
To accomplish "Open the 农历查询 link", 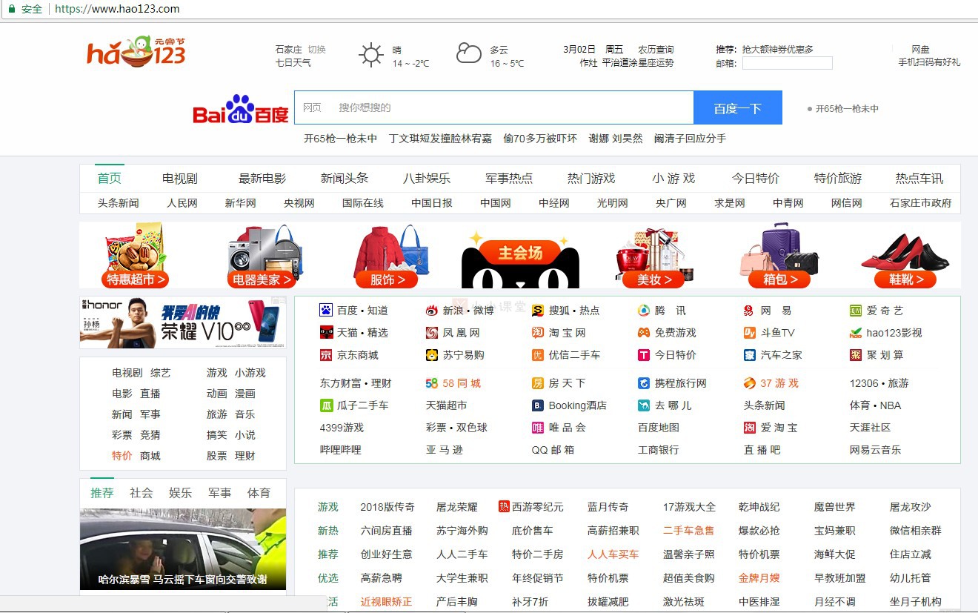I will [x=656, y=50].
